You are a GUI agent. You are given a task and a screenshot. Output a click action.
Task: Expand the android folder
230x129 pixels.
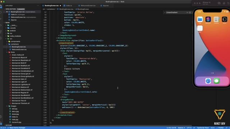point(6,31)
